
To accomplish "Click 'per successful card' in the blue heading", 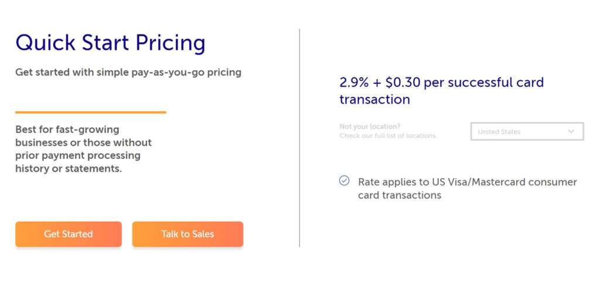I will tap(483, 83).
